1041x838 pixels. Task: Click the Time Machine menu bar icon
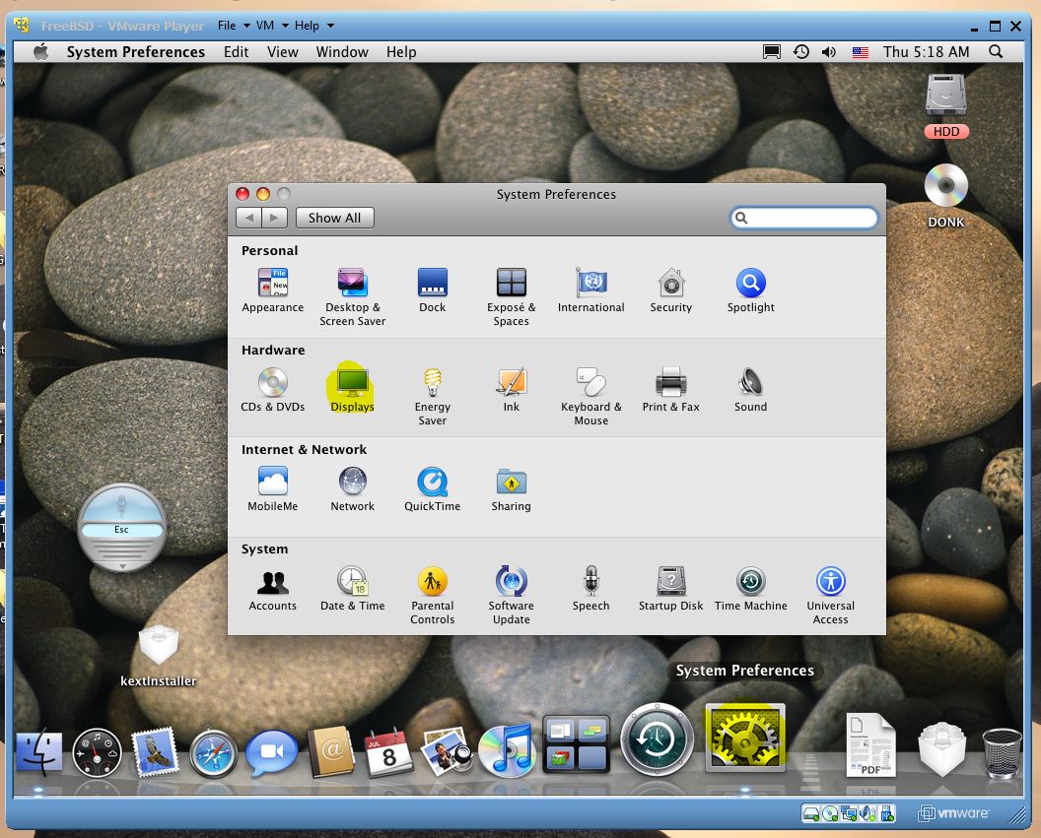click(800, 52)
